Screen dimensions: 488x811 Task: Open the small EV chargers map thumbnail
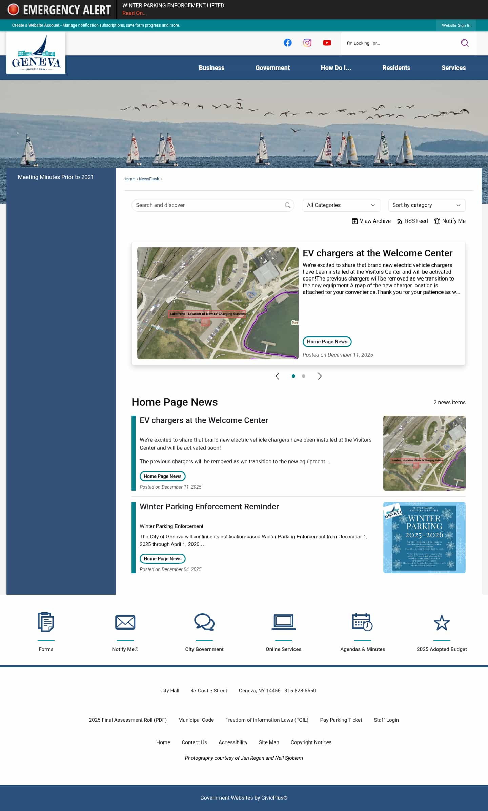click(x=424, y=453)
